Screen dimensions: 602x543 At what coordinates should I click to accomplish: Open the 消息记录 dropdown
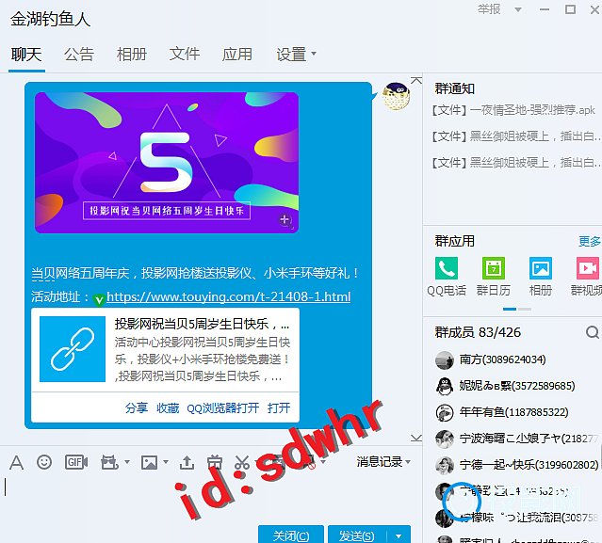pyautogui.click(x=383, y=462)
